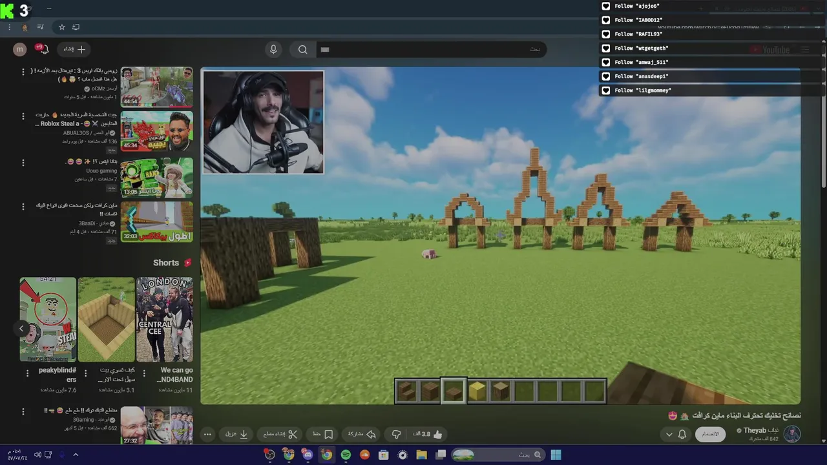Click the voice search microphone icon
827x465 pixels.
273,49
